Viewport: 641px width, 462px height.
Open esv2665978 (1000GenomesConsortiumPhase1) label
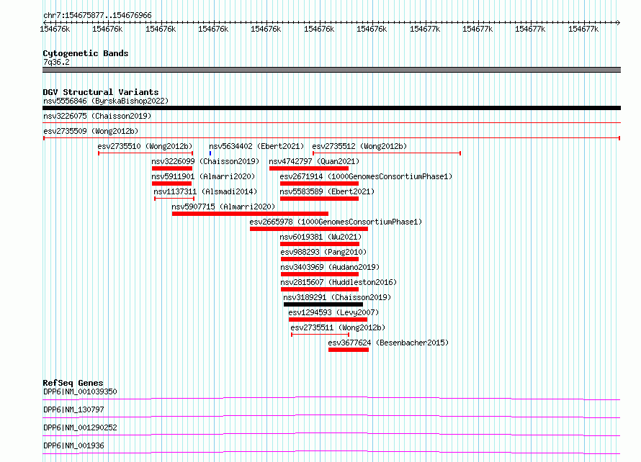[336, 222]
